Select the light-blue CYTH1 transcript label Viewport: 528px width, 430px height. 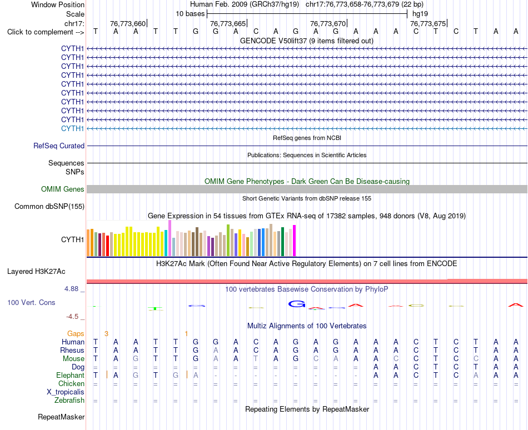tap(72, 128)
